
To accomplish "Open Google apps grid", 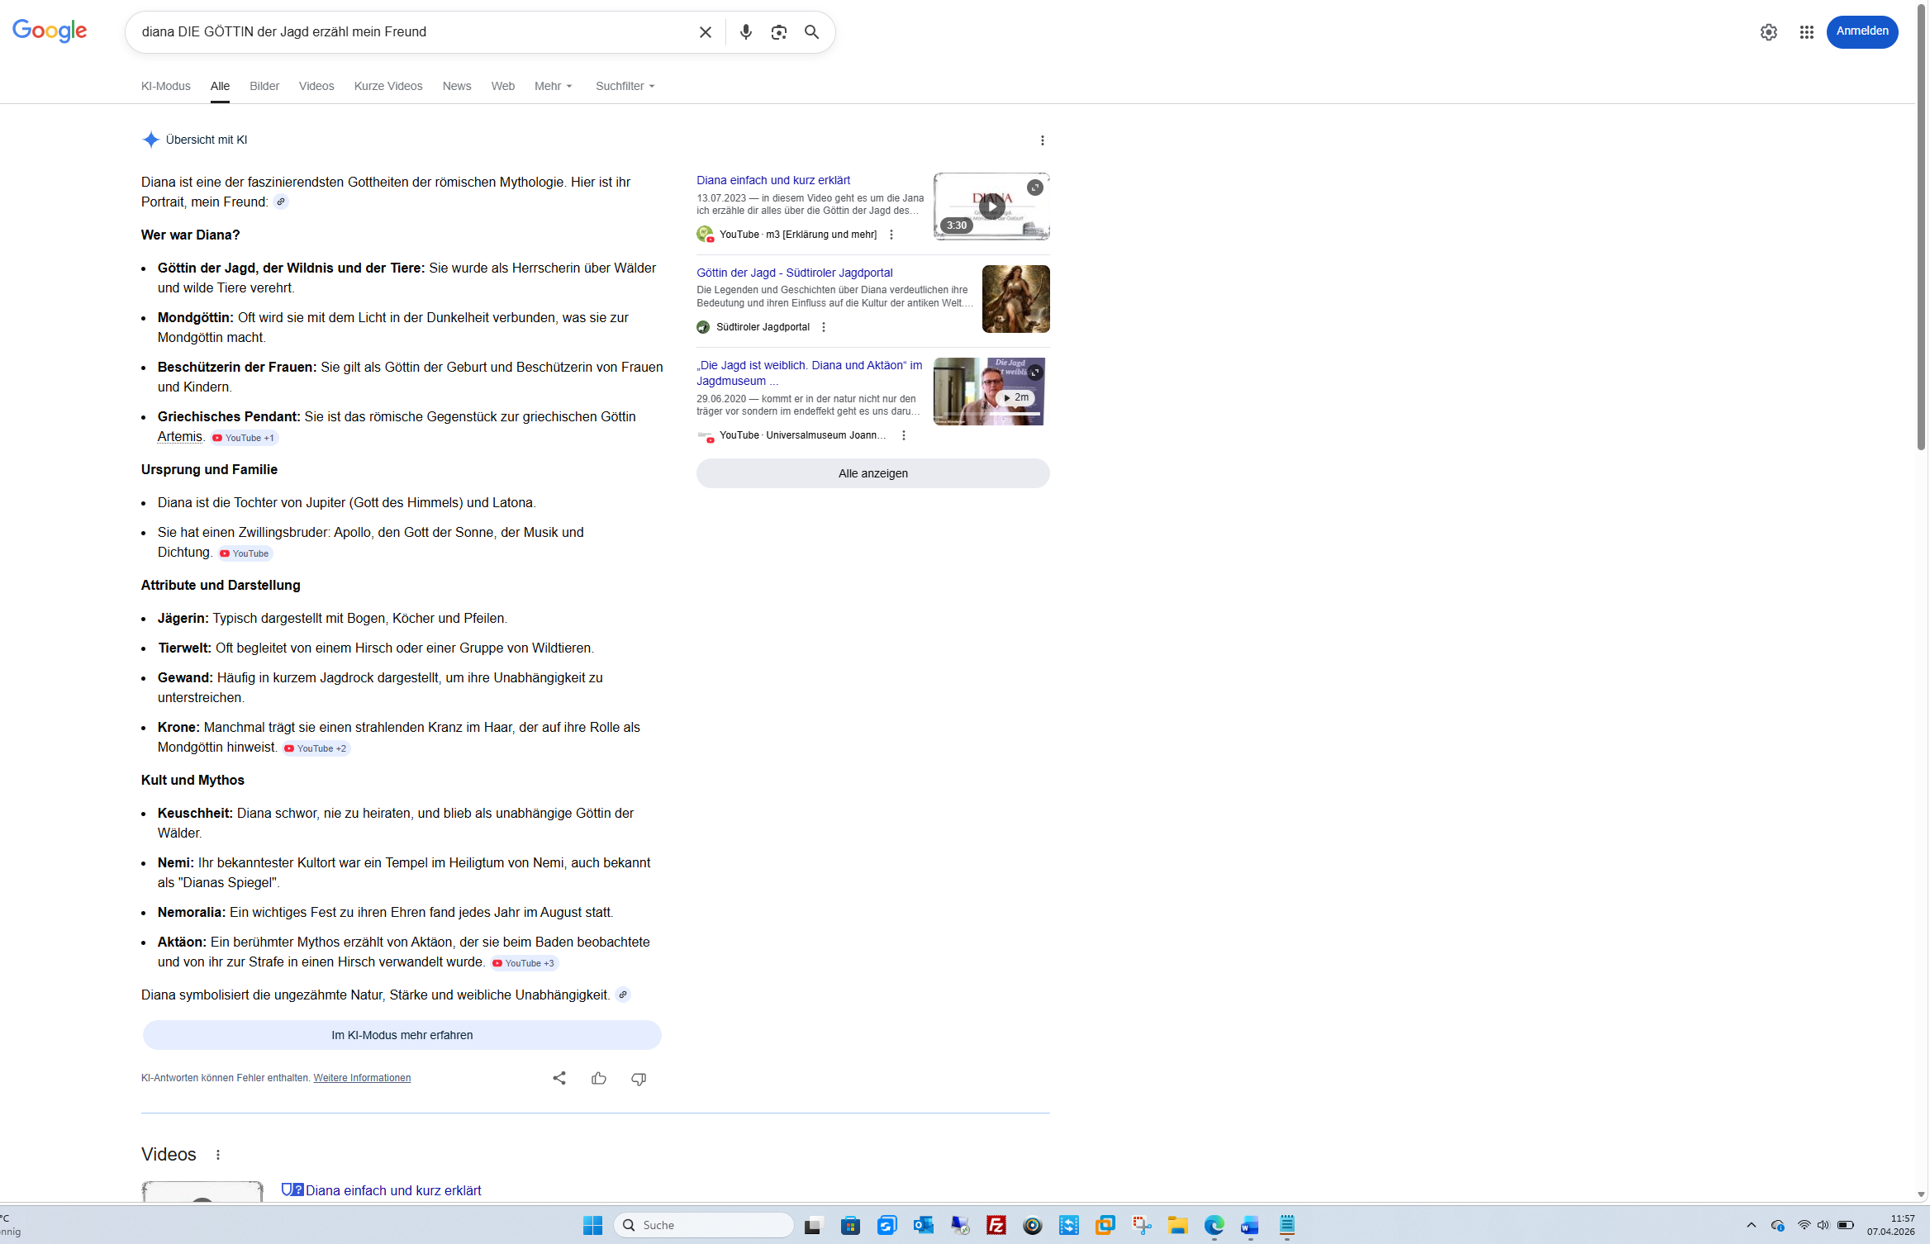I will point(1806,32).
